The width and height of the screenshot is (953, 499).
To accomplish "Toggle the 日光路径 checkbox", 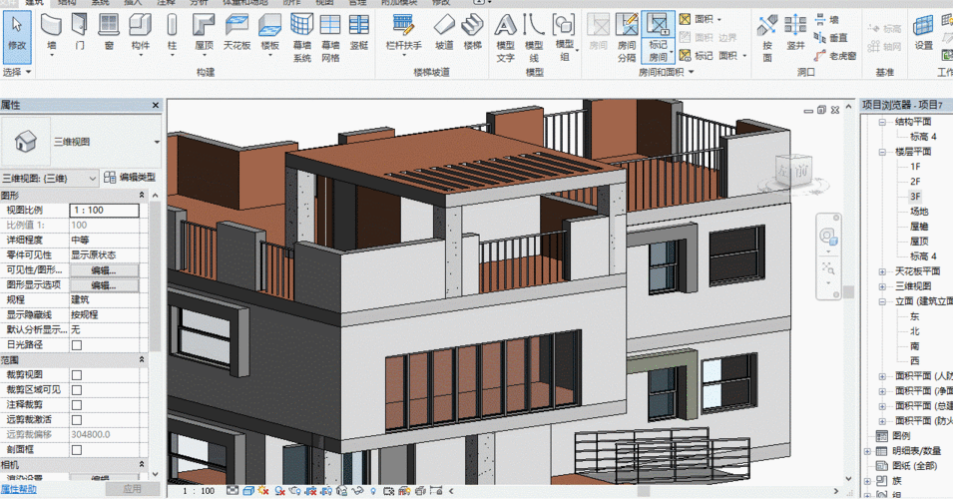I will click(x=77, y=345).
